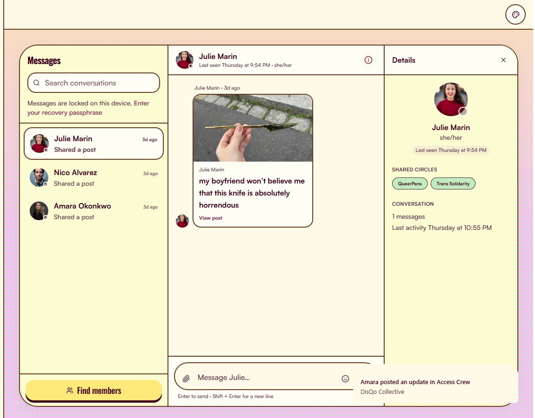
Task: Click the Find members button
Action: (x=93, y=390)
